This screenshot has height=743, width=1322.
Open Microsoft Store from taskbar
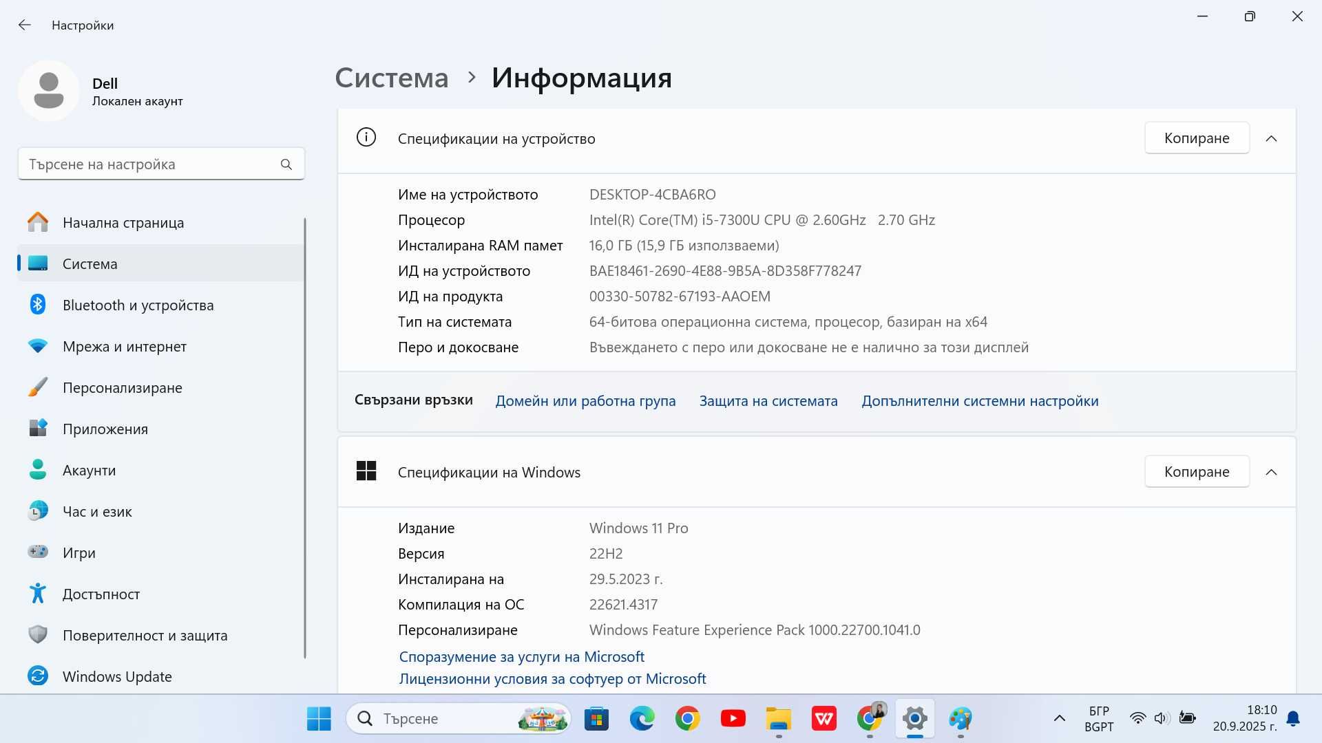pyautogui.click(x=596, y=719)
